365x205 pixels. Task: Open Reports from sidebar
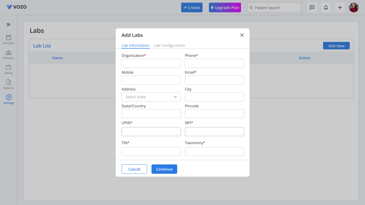click(x=9, y=84)
